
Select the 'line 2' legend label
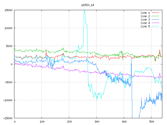(145, 16)
